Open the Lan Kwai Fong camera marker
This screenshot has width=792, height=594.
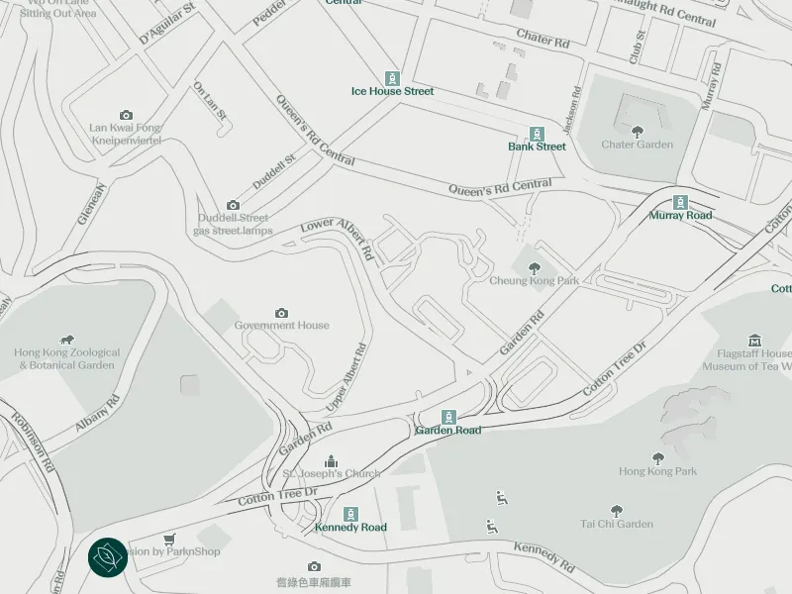tap(126, 115)
